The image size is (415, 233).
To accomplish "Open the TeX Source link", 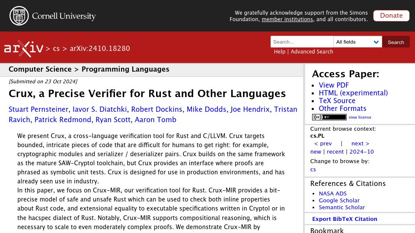I will pyautogui.click(x=337, y=101).
